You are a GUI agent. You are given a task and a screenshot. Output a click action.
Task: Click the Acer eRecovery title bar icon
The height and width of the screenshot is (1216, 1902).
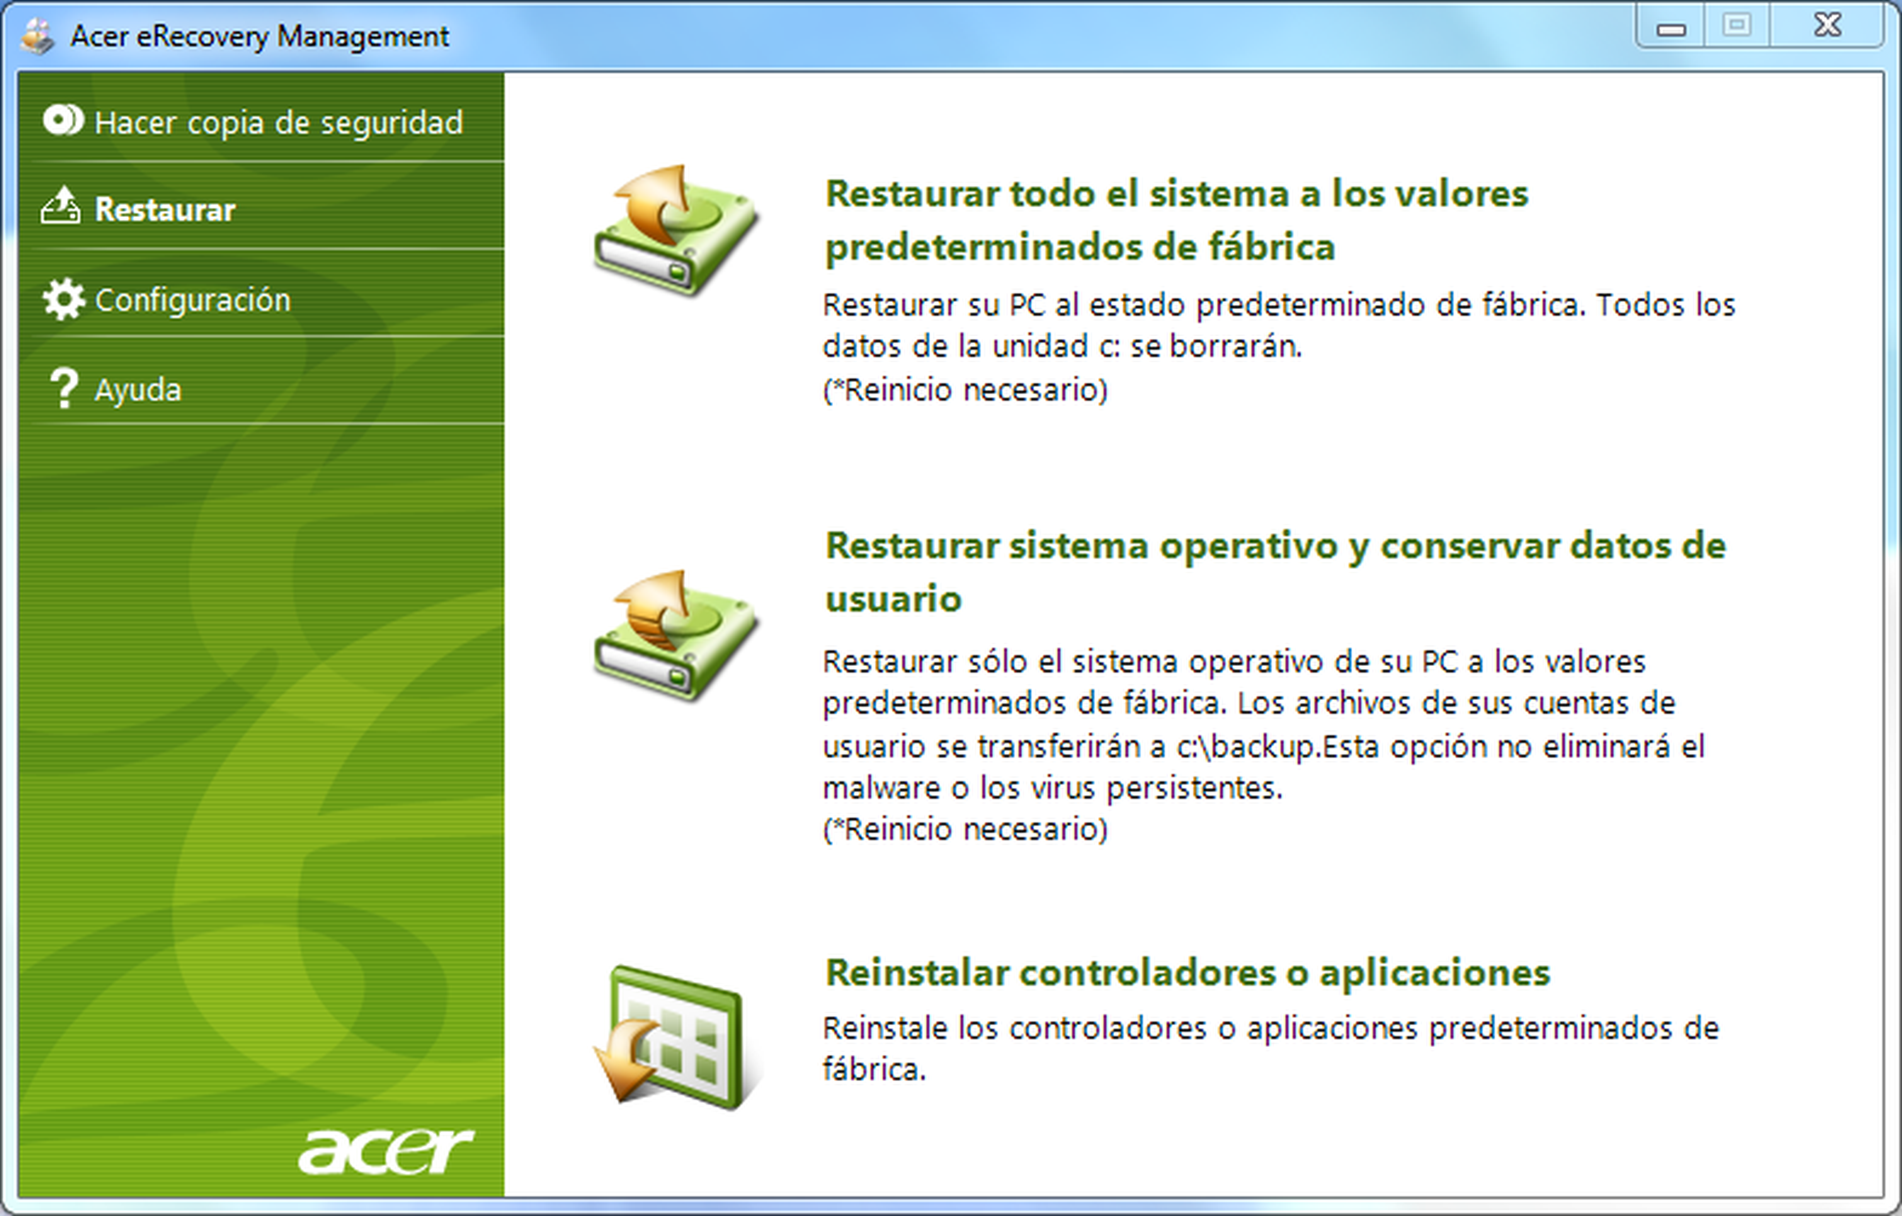coord(37,36)
